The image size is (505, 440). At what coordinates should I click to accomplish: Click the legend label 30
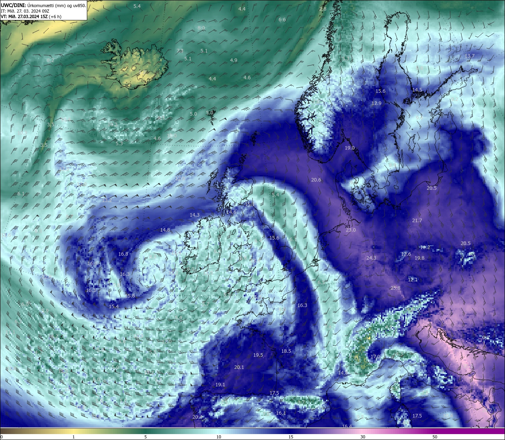click(x=363, y=437)
